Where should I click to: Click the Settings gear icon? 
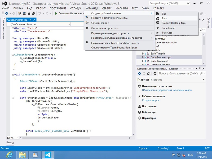pos(139,118)
